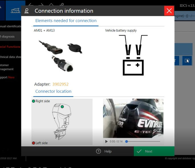Click green connector marker on engine diagram
195x168 pixels.
62,107
